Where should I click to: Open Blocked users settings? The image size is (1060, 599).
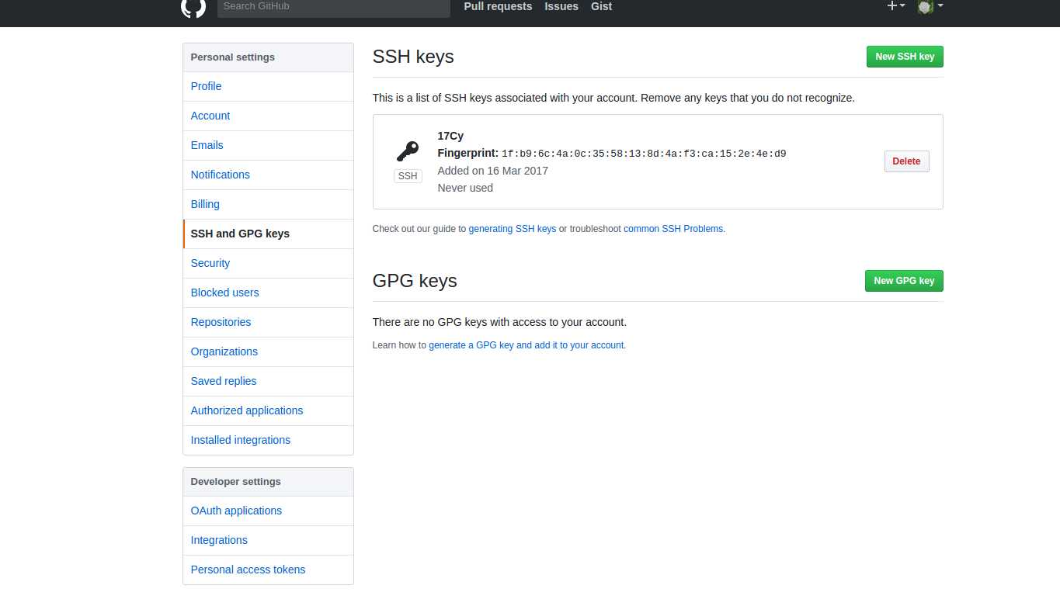[x=268, y=293]
